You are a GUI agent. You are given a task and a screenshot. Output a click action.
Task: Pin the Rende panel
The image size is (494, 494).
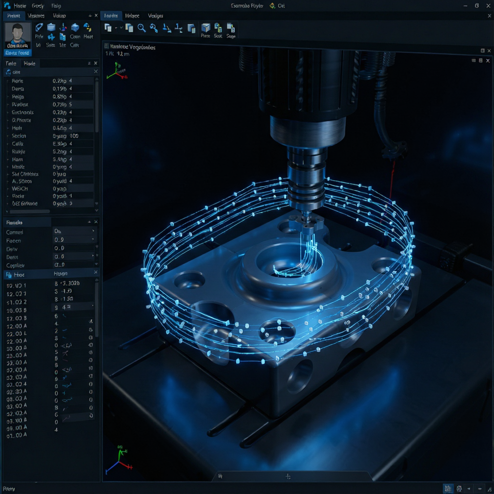89,222
